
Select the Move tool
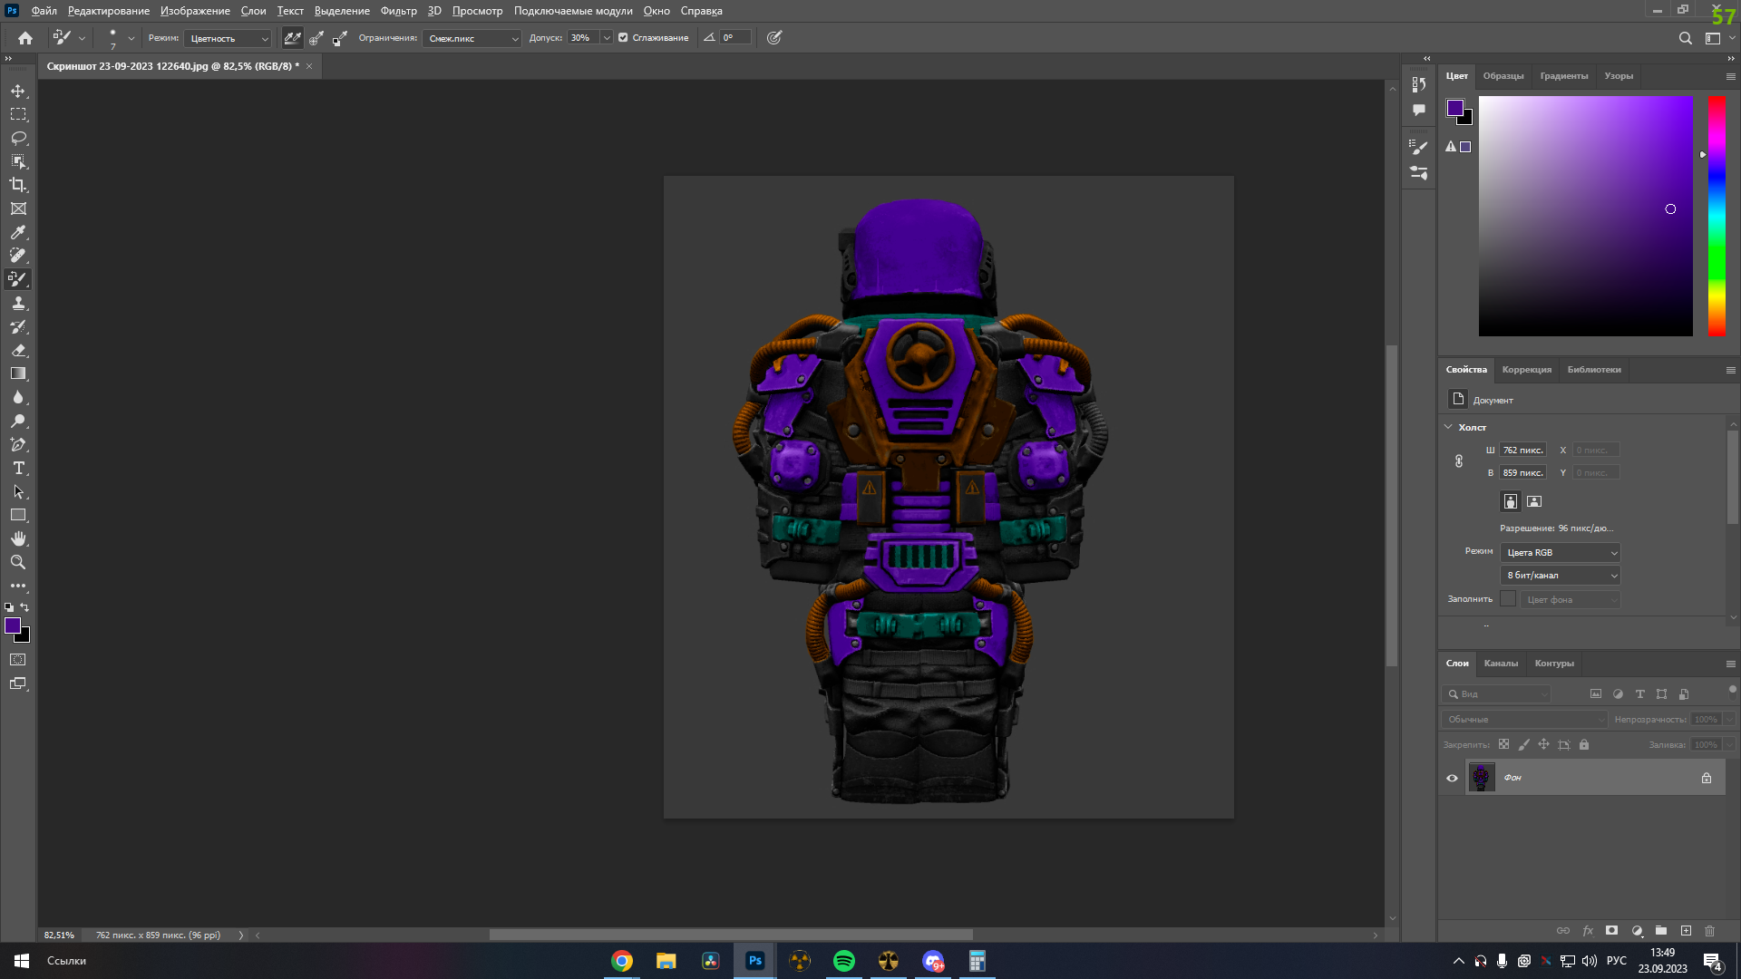[18, 91]
